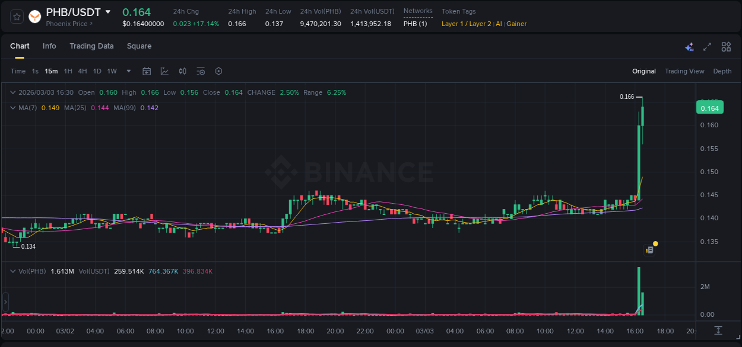Select the 1H timeframe option
The image size is (742, 347).
click(68, 71)
